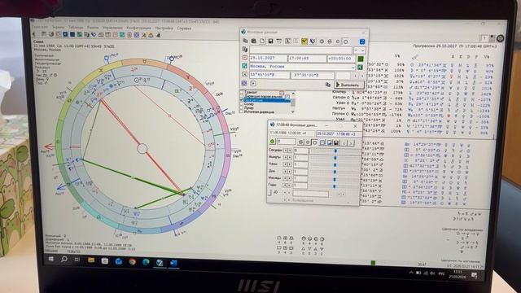Click the calendar icon beside date 29.10.2027
The height and width of the screenshot is (293, 521).
[244, 58]
